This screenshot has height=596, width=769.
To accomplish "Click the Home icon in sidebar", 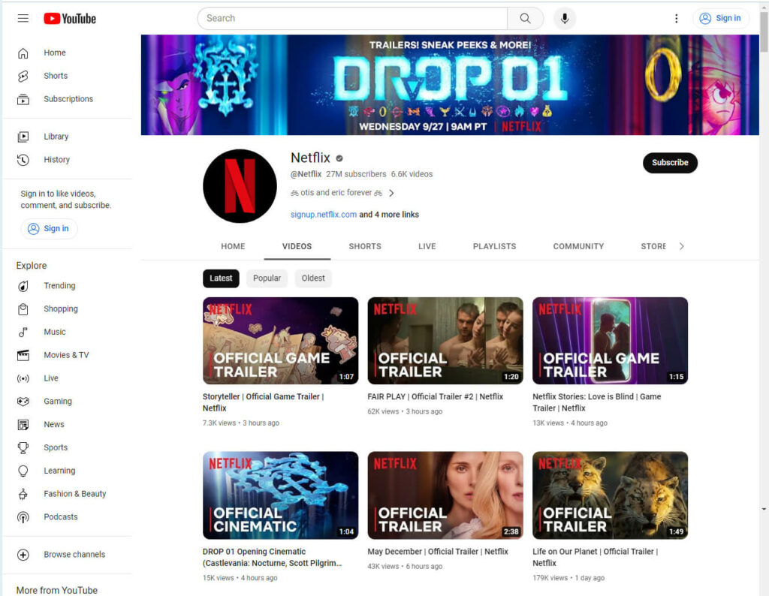I will tap(23, 53).
